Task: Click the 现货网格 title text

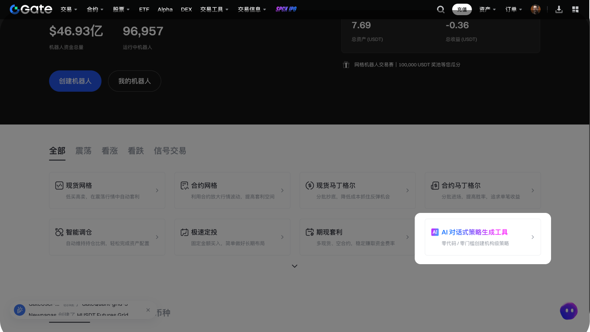Action: [x=79, y=185]
